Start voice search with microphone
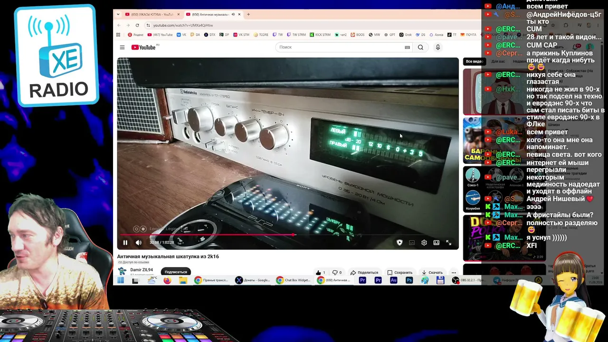Image resolution: width=608 pixels, height=342 pixels. 438,47
